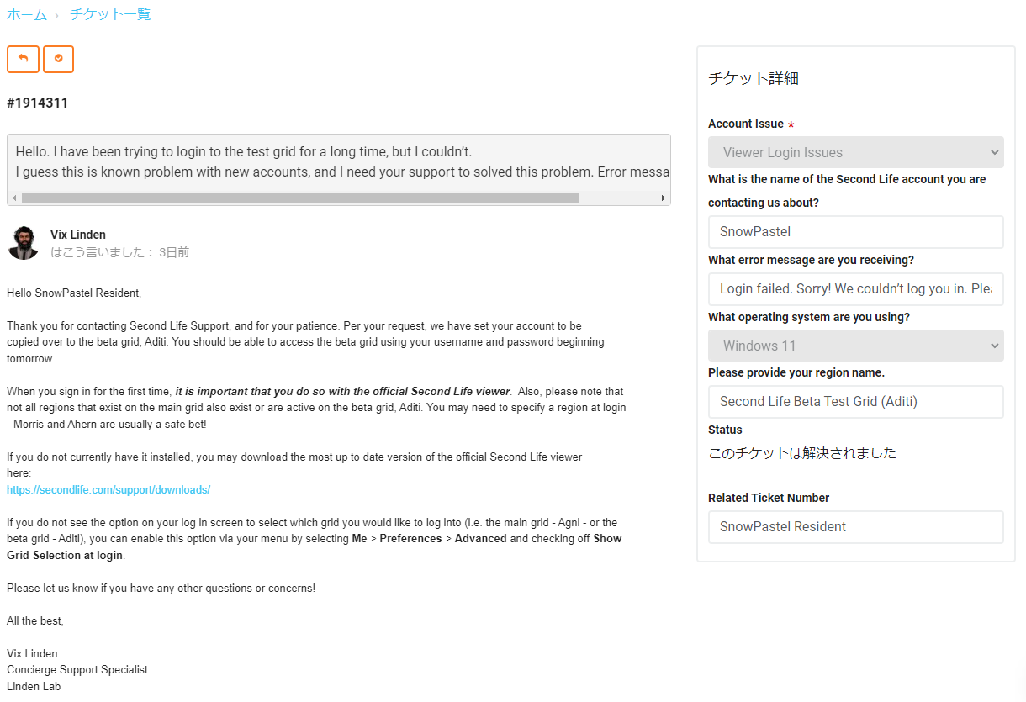Image resolution: width=1026 pixels, height=702 pixels.
Task: Open the チケット一覧 breadcrumb link
Action: (x=110, y=14)
